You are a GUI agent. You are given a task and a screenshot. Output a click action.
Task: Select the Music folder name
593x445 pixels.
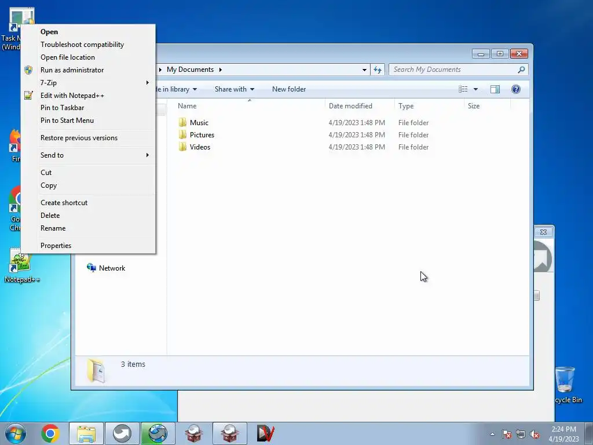tap(199, 123)
